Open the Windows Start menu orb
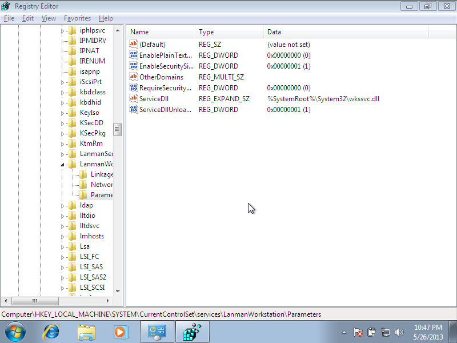The height and width of the screenshot is (343, 457). tap(15, 332)
